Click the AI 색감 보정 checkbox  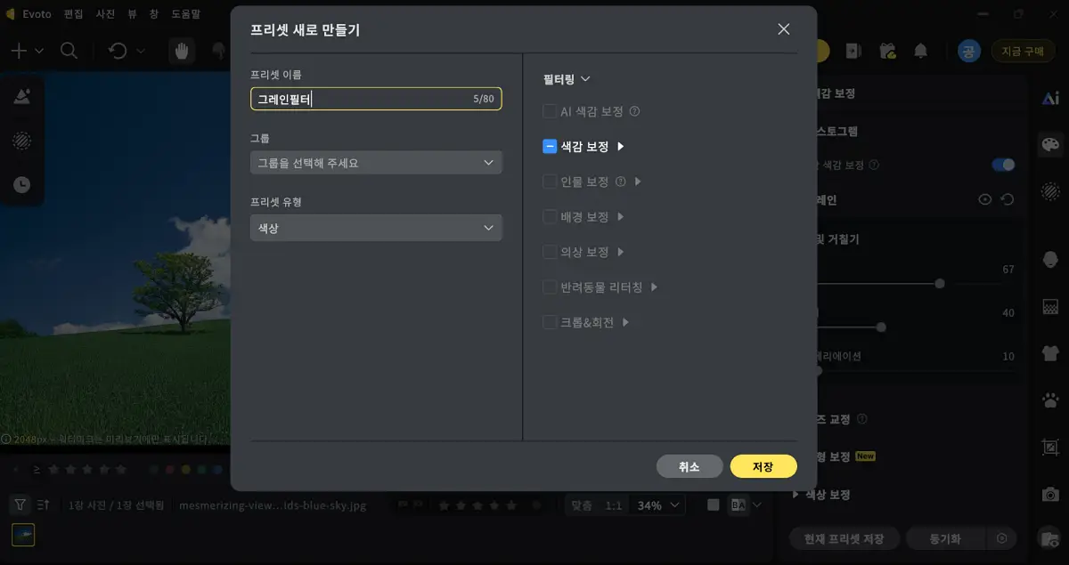[550, 112]
